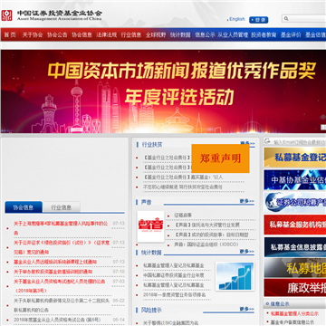Open 法律法规 menu item
This screenshot has height=326, width=326.
(107, 34)
